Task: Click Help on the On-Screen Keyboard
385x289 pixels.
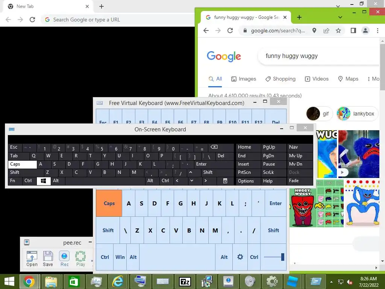Action: (x=273, y=181)
